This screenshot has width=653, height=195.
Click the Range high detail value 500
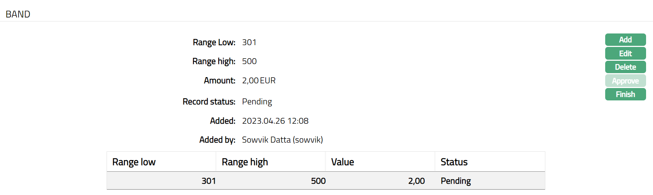pos(249,61)
